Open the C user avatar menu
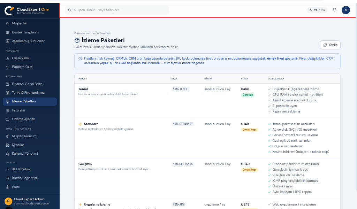The image size is (357, 209). (x=345, y=10)
